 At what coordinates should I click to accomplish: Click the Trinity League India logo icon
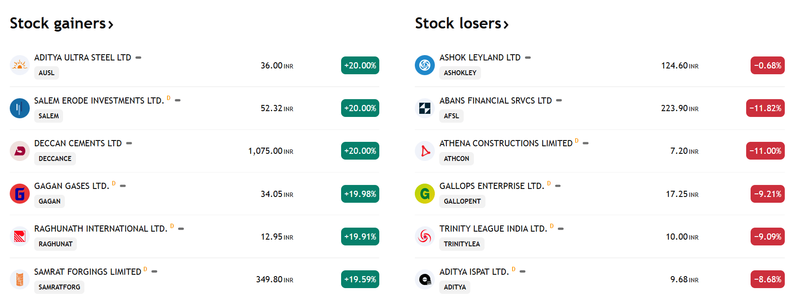425,237
